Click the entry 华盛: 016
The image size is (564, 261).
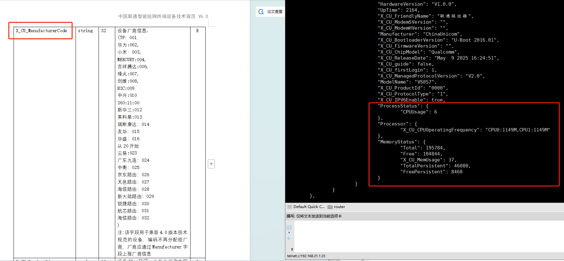point(128,139)
